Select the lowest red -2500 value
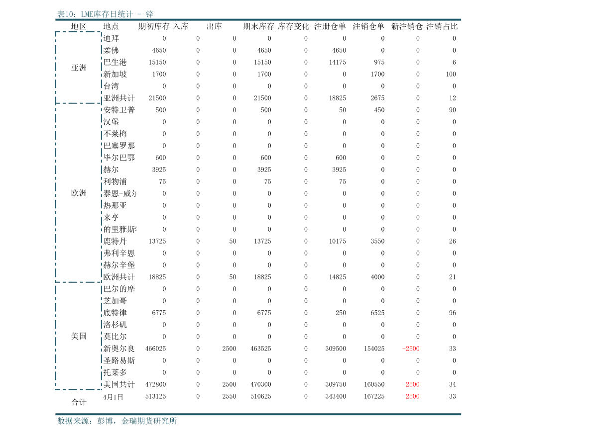Image resolution: width=593 pixels, height=435 pixels. pyautogui.click(x=411, y=396)
